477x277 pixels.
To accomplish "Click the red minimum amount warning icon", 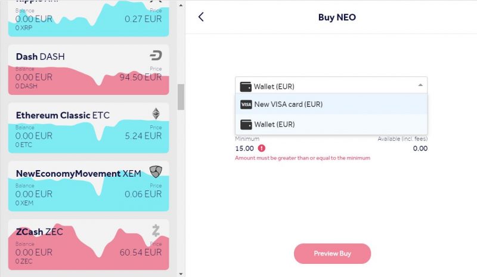I will 262,148.
